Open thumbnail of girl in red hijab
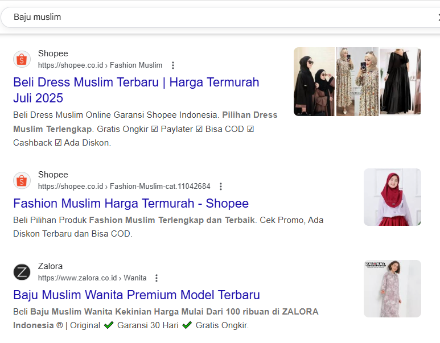 [x=392, y=197]
